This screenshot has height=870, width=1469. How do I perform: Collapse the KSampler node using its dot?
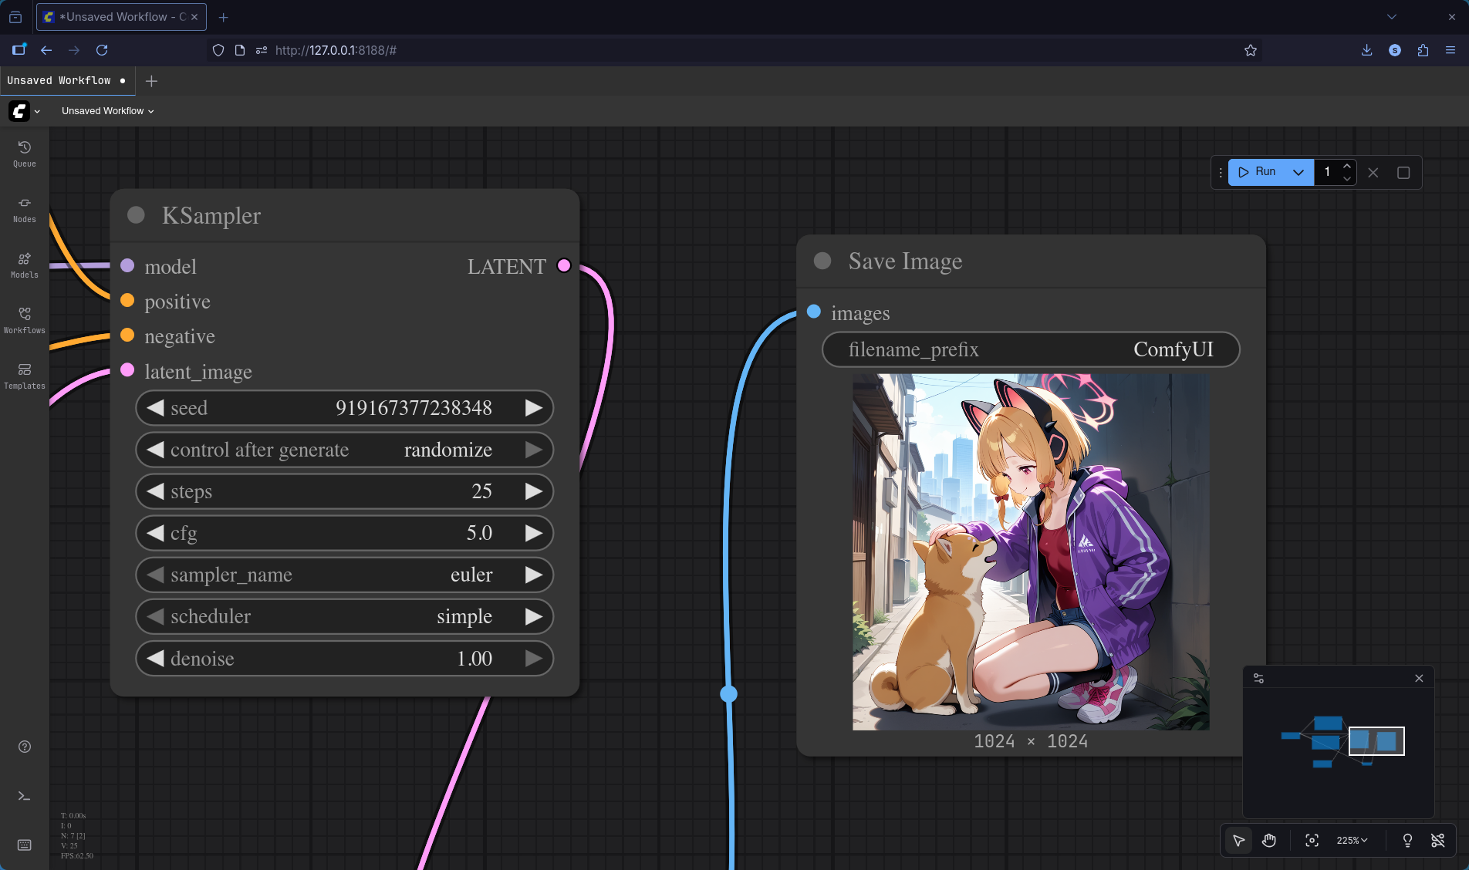tap(136, 215)
